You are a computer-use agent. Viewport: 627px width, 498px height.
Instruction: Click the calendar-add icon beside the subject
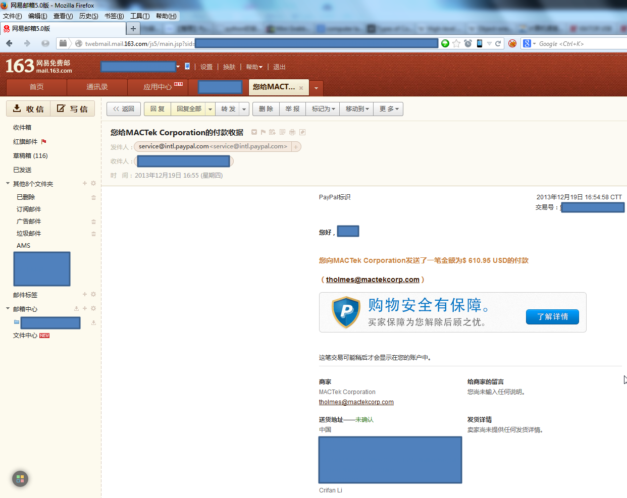click(272, 132)
